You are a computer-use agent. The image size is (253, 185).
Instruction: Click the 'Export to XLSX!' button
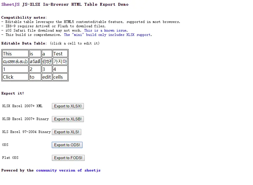coord(68,106)
